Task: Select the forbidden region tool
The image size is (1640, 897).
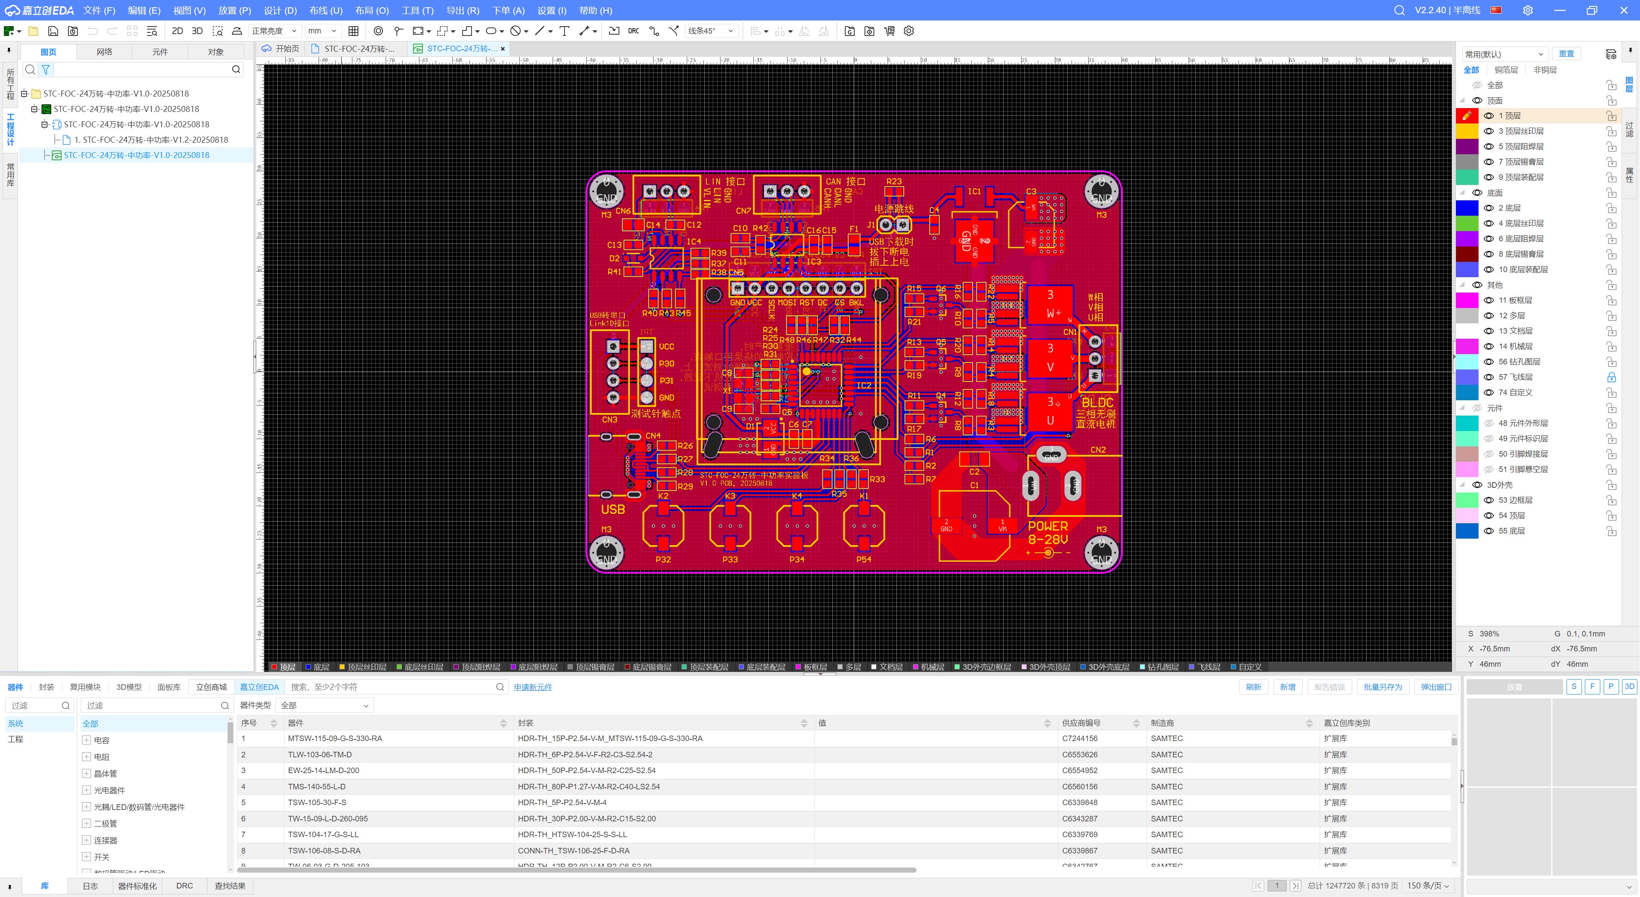Action: (515, 31)
